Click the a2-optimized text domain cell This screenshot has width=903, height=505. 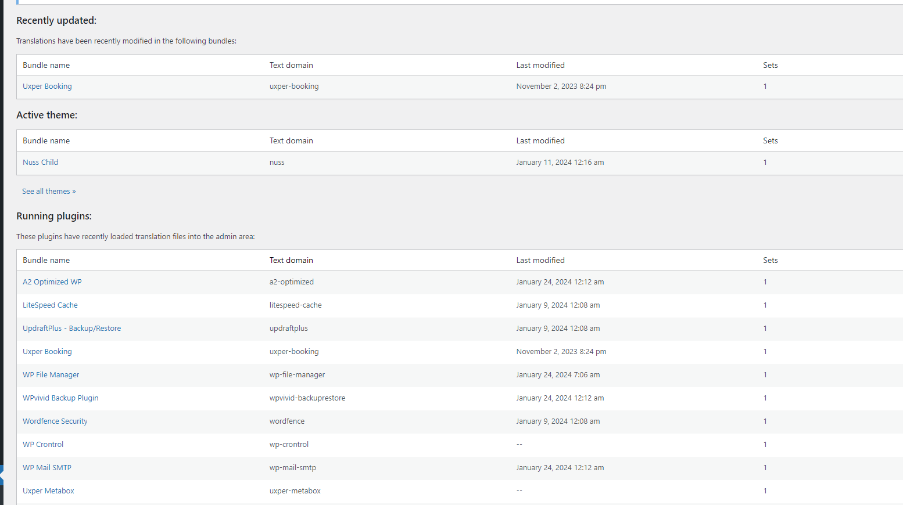(x=292, y=282)
